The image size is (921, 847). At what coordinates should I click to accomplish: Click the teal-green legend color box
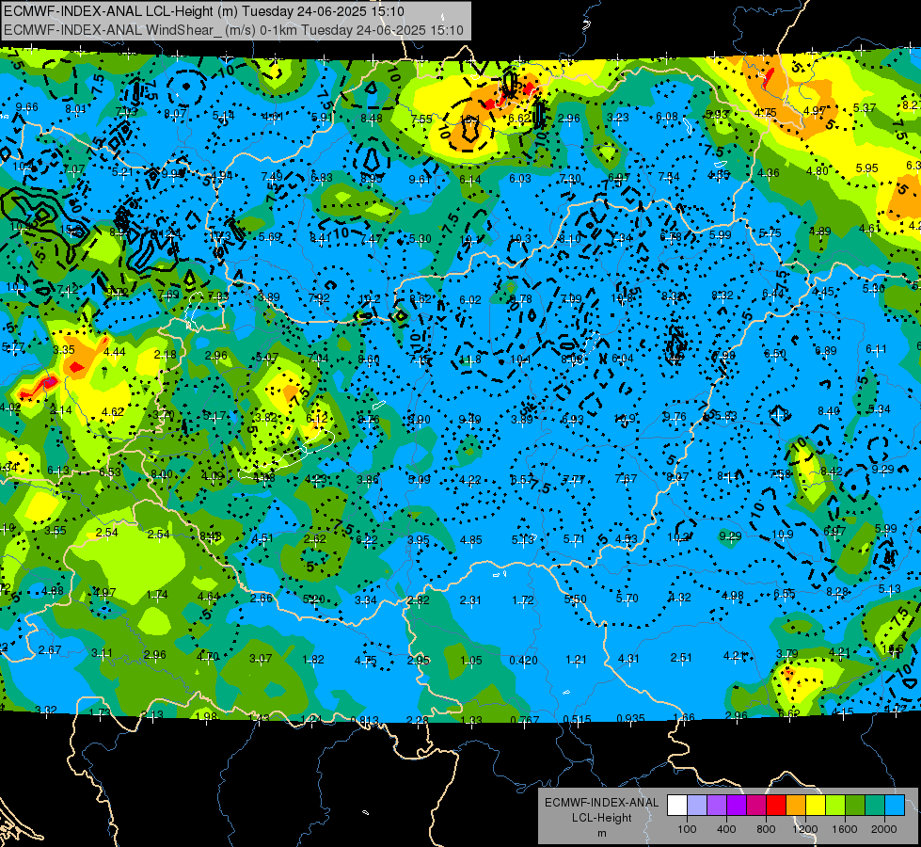click(x=875, y=806)
